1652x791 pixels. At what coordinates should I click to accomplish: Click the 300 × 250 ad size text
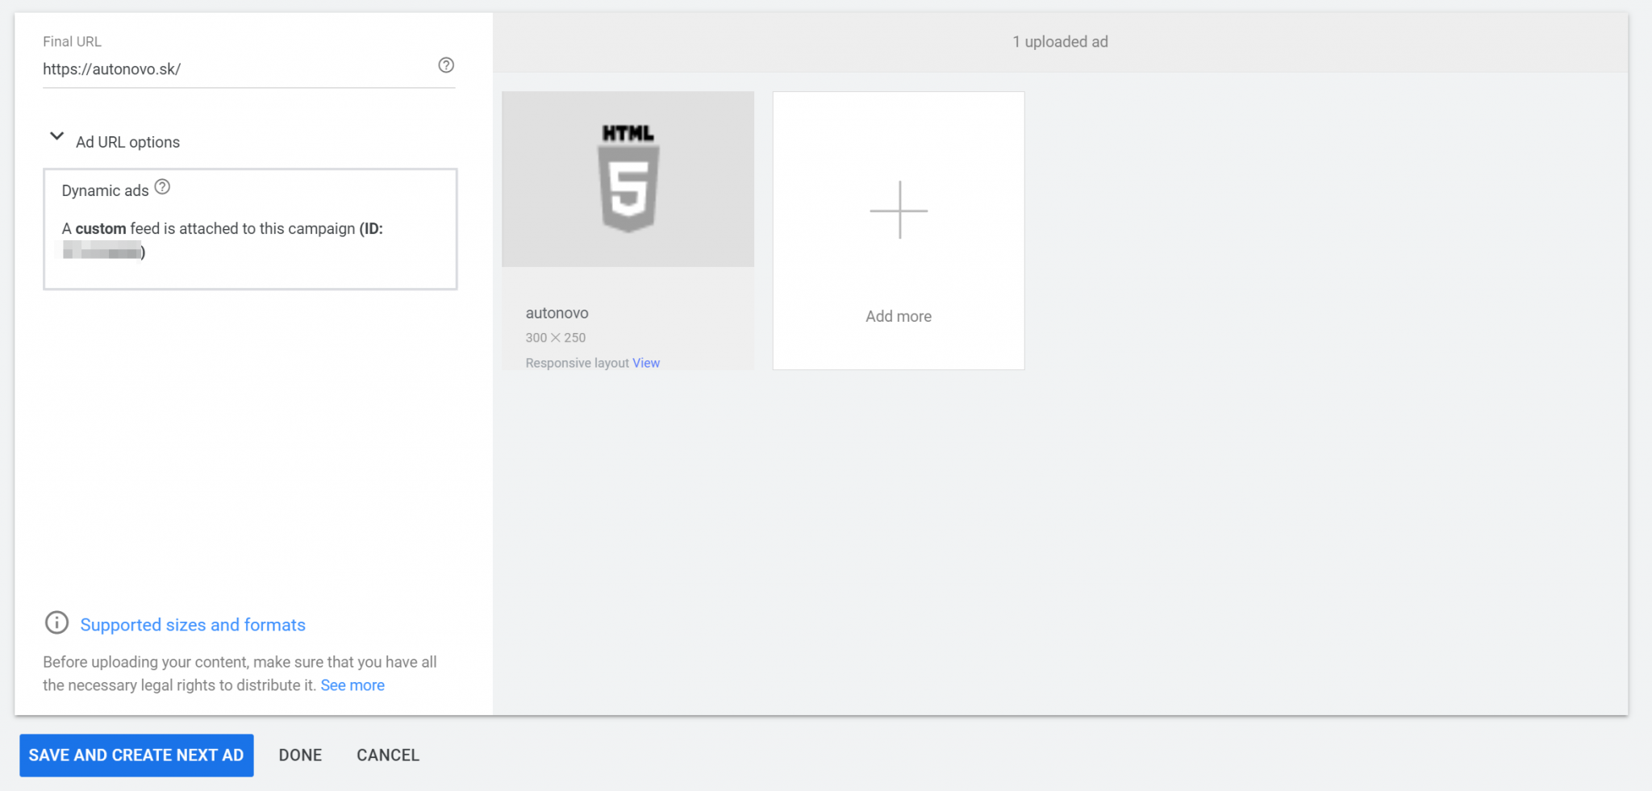555,338
